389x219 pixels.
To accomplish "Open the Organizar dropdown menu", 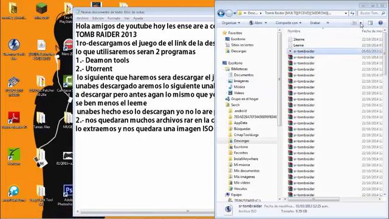I will point(231,23).
